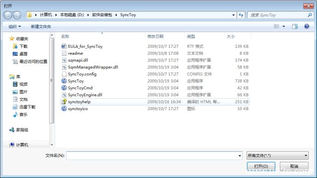Click 本地磁盘 (D:) breadcrumb segment

pos(72,15)
